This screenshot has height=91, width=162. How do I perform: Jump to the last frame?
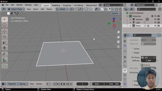click(71, 84)
